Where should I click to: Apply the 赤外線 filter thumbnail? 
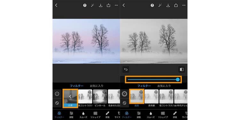(x=152, y=96)
